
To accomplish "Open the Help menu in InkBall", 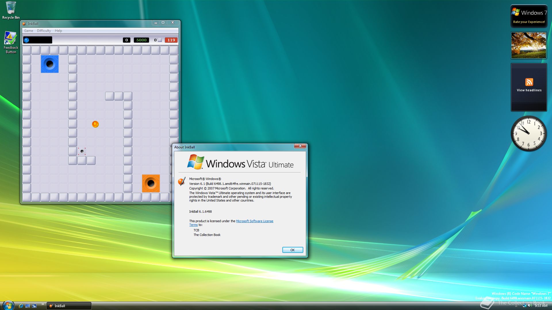I will (x=58, y=31).
